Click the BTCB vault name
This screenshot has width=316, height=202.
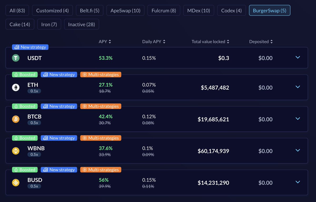pyautogui.click(x=34, y=116)
